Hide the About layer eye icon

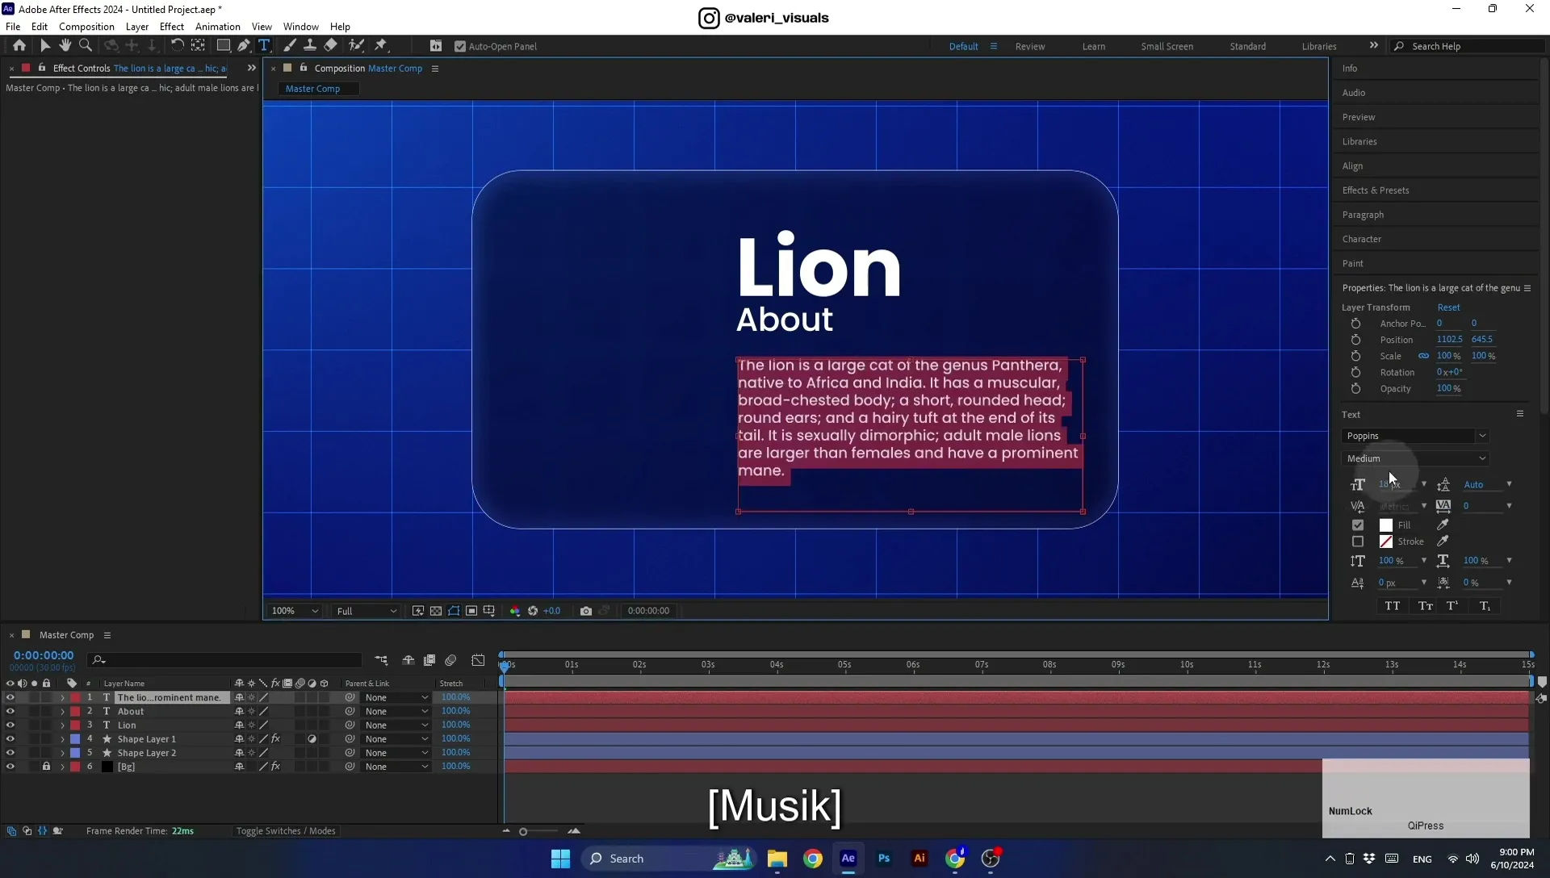click(10, 712)
